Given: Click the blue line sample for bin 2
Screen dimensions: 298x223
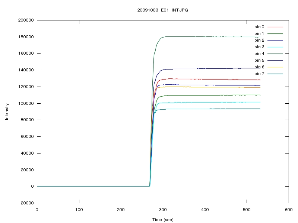Looking at the screenshot, I should click(275, 40).
